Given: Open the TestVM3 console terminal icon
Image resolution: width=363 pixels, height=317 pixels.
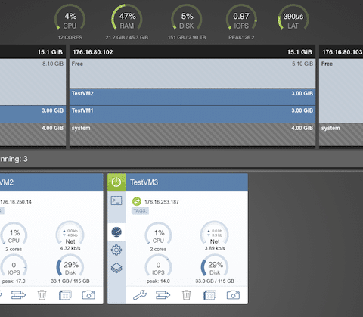Looking at the screenshot, I should (x=116, y=200).
